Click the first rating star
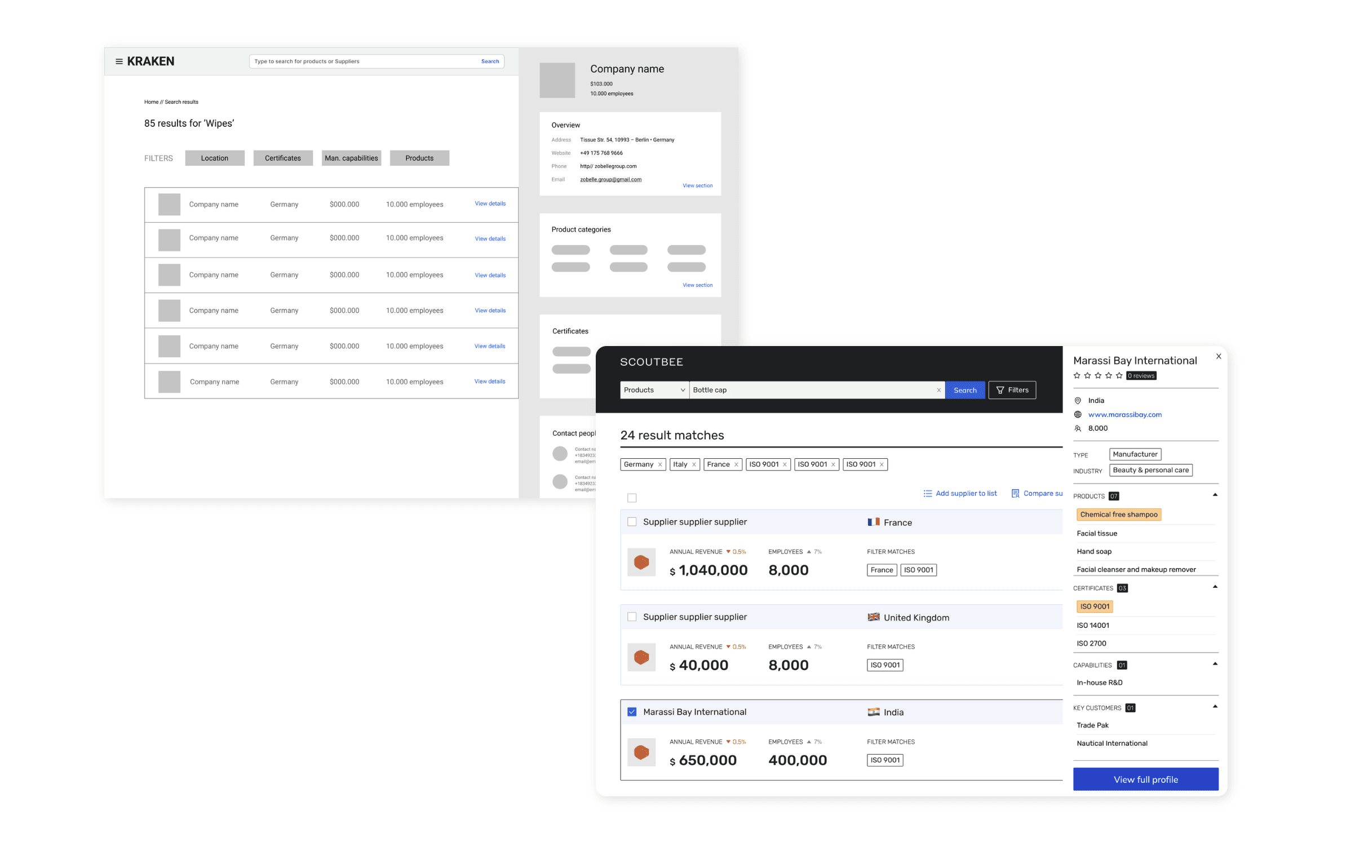Viewport: 1355px width, 842px height. coord(1077,375)
